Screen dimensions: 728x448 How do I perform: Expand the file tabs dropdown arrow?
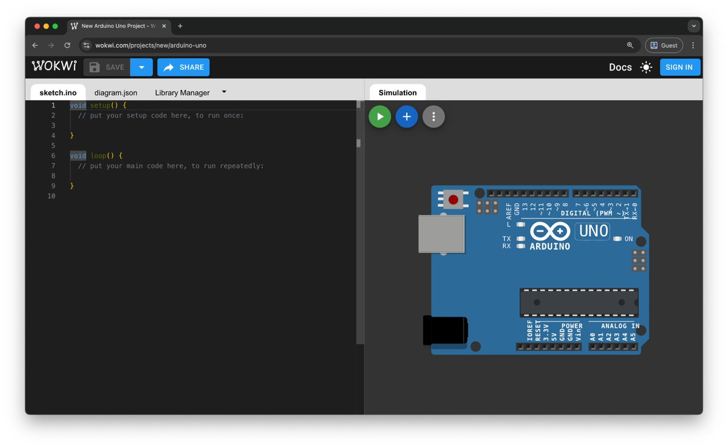(224, 92)
